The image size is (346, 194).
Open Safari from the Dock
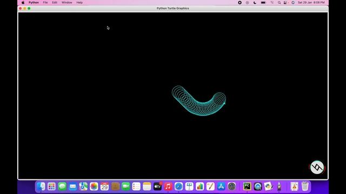pyautogui.click(x=178, y=186)
